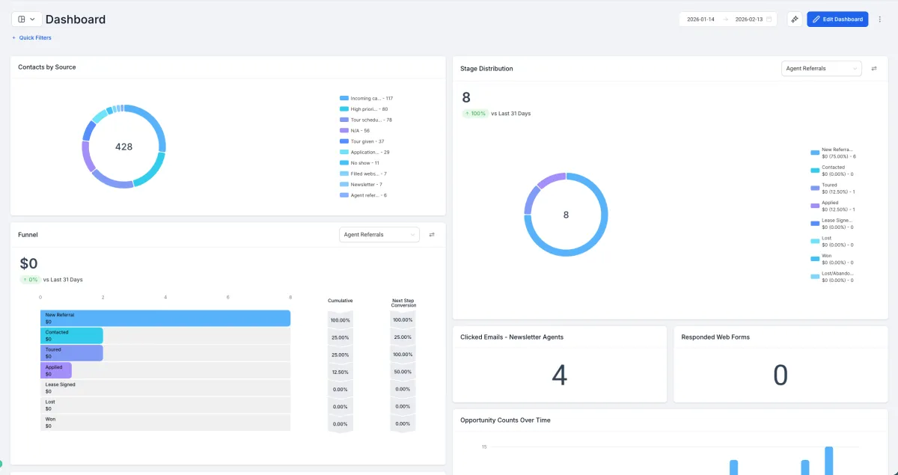Expand the Funnel pipeline Agent Referrals dropdown
The height and width of the screenshot is (475, 898).
(379, 235)
